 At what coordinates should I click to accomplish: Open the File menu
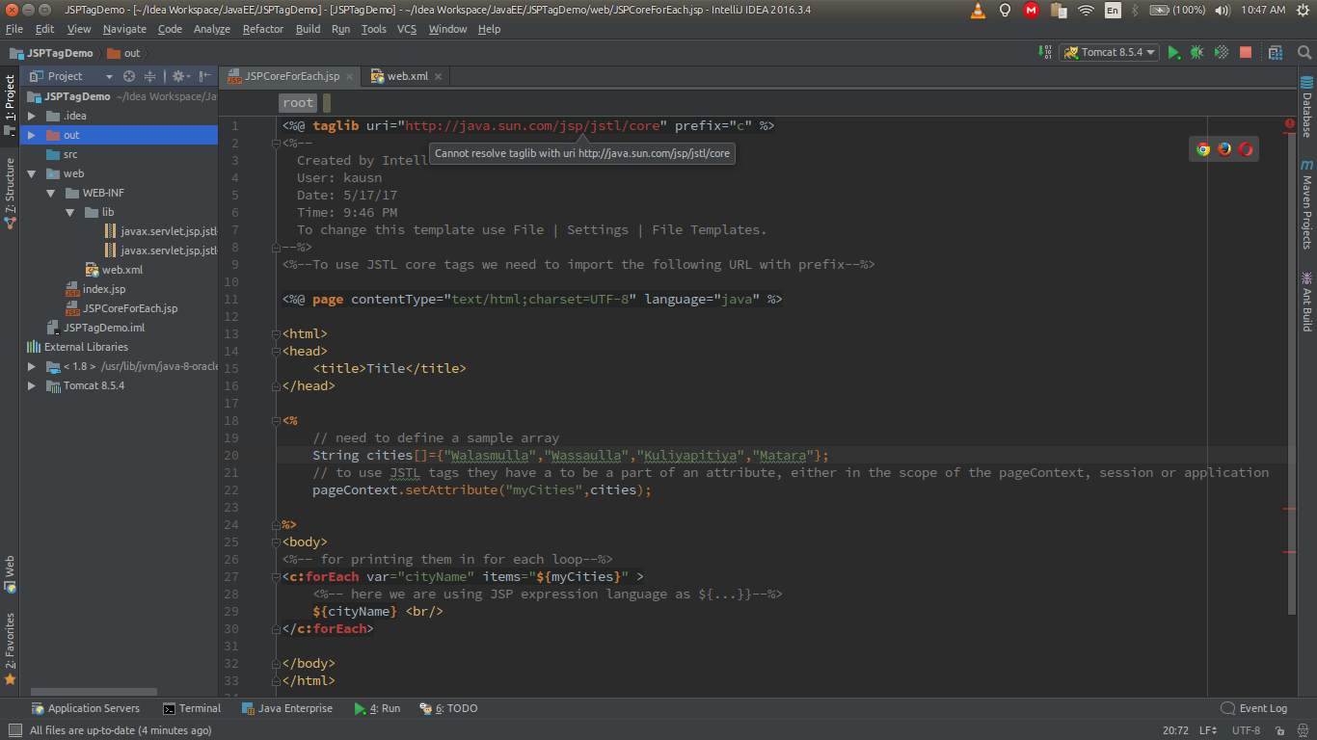[x=14, y=29]
